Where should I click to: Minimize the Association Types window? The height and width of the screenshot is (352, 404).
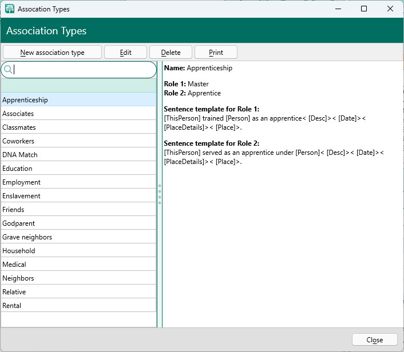pos(338,9)
